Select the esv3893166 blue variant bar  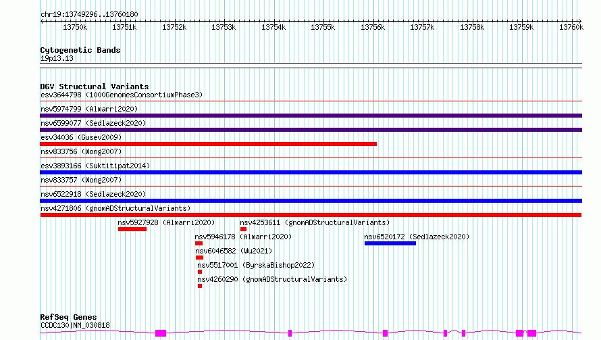[311, 172]
